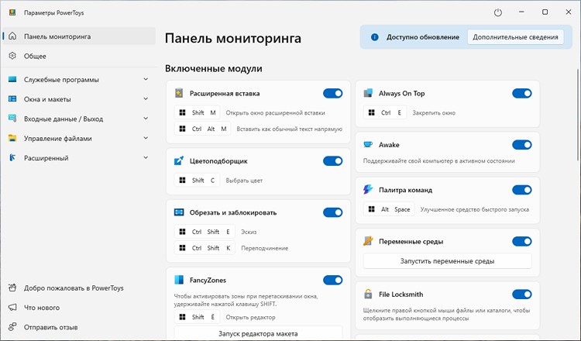Switch off the FancyZones toggle

(x=333, y=280)
